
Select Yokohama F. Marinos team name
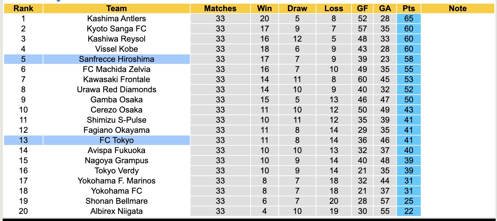pos(116,181)
